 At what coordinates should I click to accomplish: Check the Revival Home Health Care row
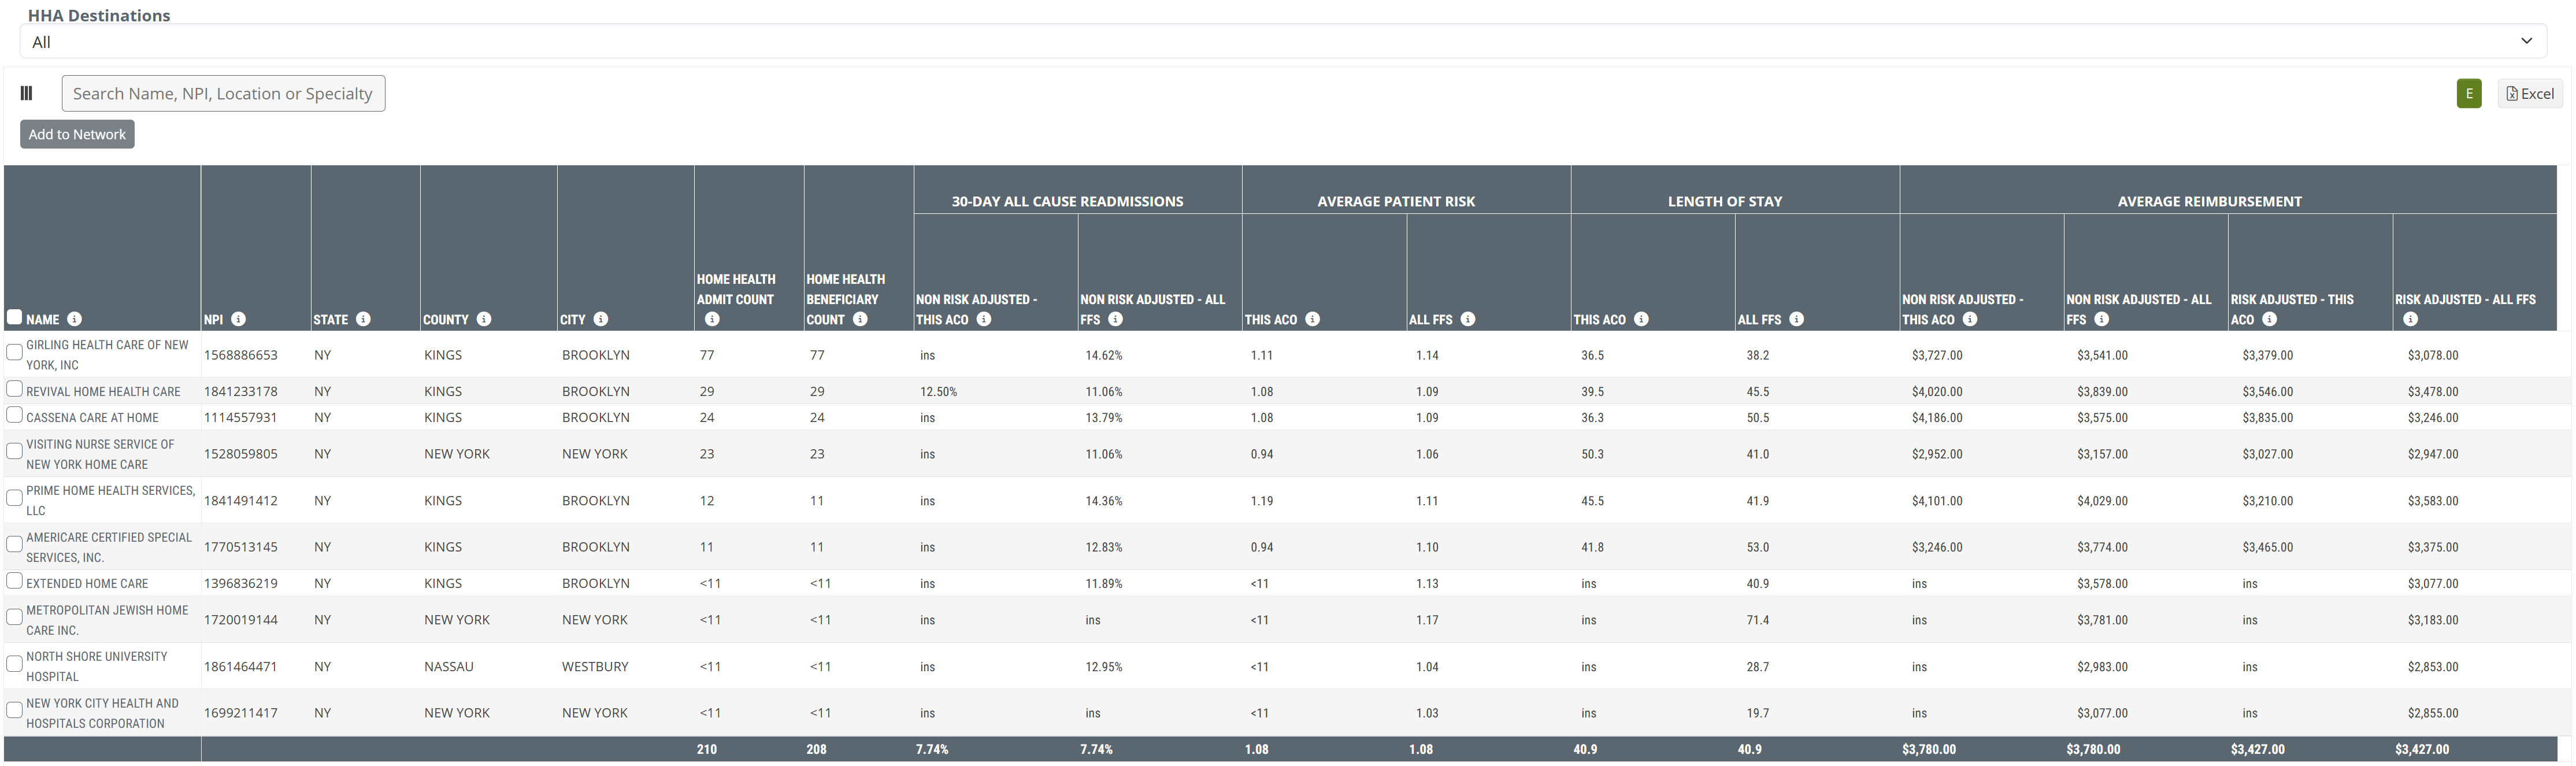coord(14,389)
